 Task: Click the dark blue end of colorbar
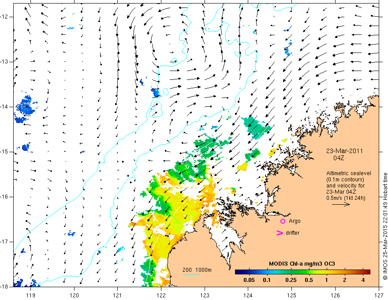tap(238, 272)
